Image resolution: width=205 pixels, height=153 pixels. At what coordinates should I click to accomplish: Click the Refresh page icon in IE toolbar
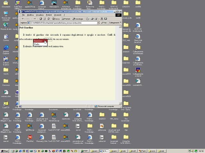[45, 19]
